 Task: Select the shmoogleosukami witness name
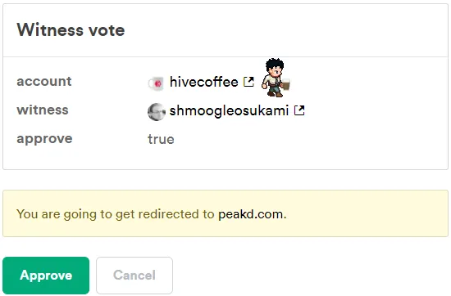coord(229,110)
